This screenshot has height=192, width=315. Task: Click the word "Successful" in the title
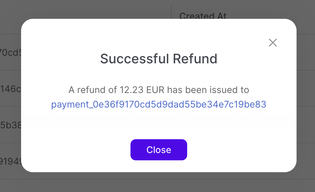pyautogui.click(x=135, y=59)
